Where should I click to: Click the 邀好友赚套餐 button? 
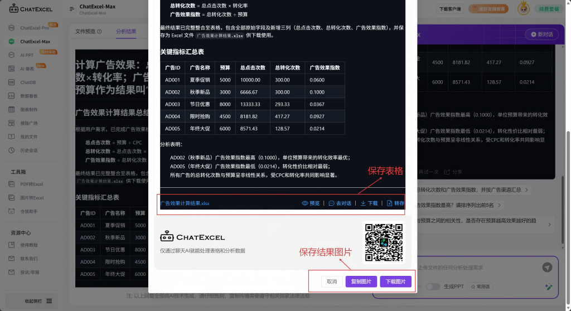[x=488, y=9]
